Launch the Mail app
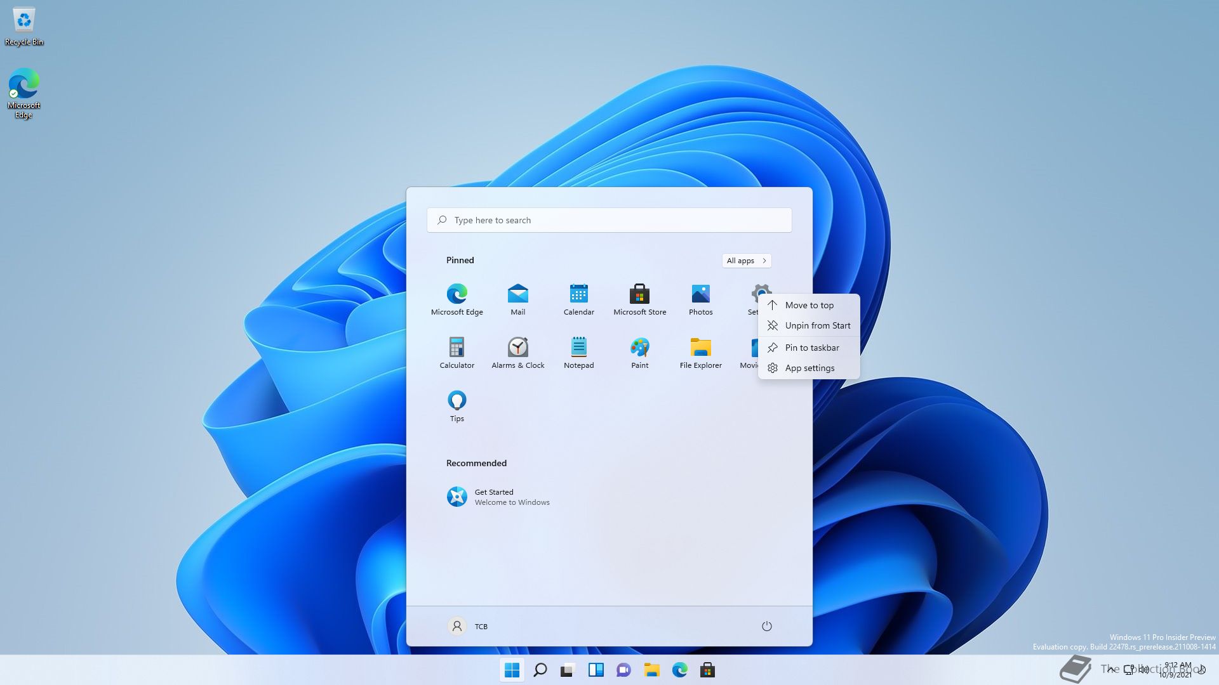 (x=518, y=299)
